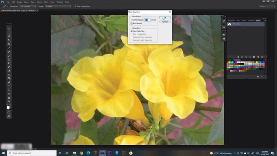277x156 pixels.
Task: Select the Lasso tool
Action: pos(9,36)
